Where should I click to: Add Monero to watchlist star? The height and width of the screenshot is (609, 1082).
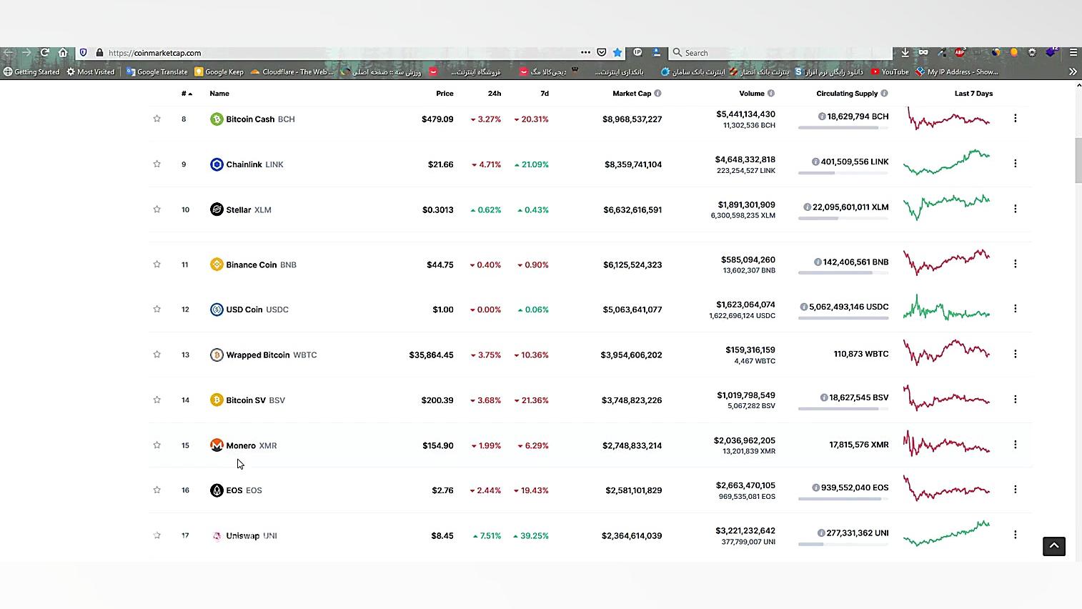click(x=157, y=445)
